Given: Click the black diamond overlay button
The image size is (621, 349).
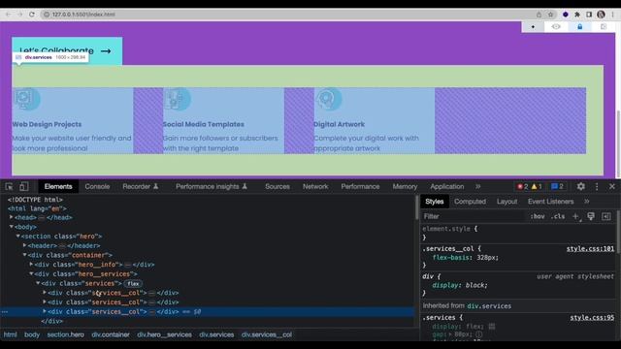Looking at the screenshot, I should click(533, 27).
